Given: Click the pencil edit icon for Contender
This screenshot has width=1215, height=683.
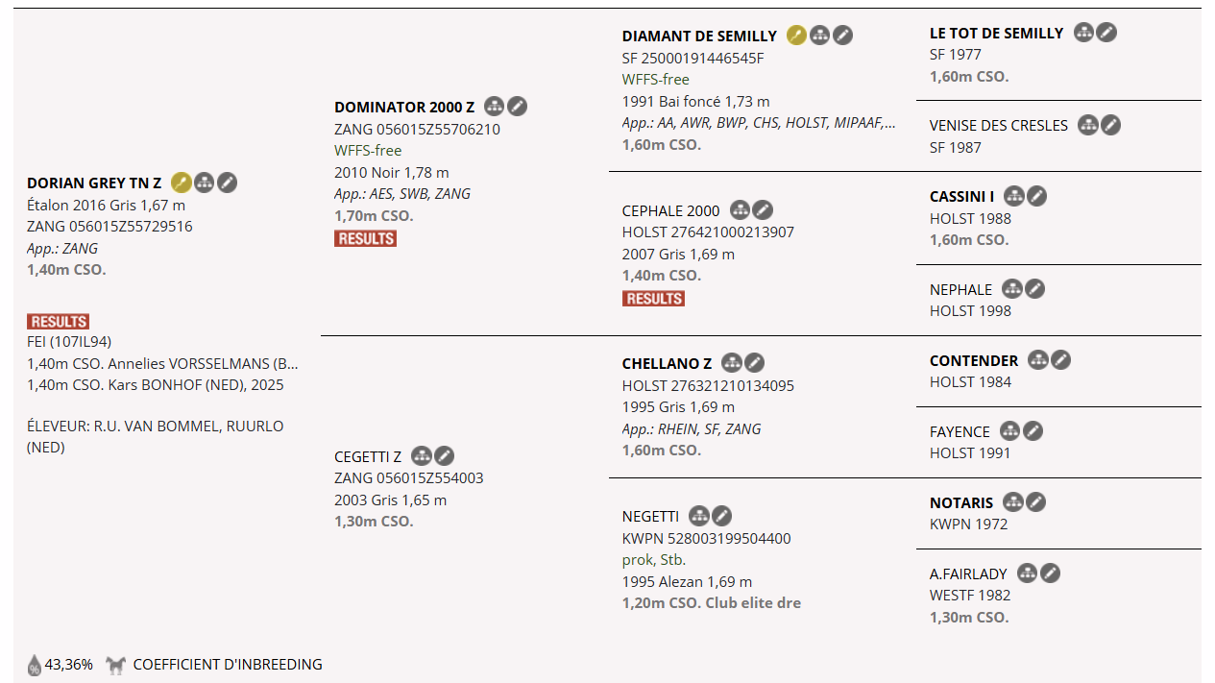Looking at the screenshot, I should pos(1060,360).
